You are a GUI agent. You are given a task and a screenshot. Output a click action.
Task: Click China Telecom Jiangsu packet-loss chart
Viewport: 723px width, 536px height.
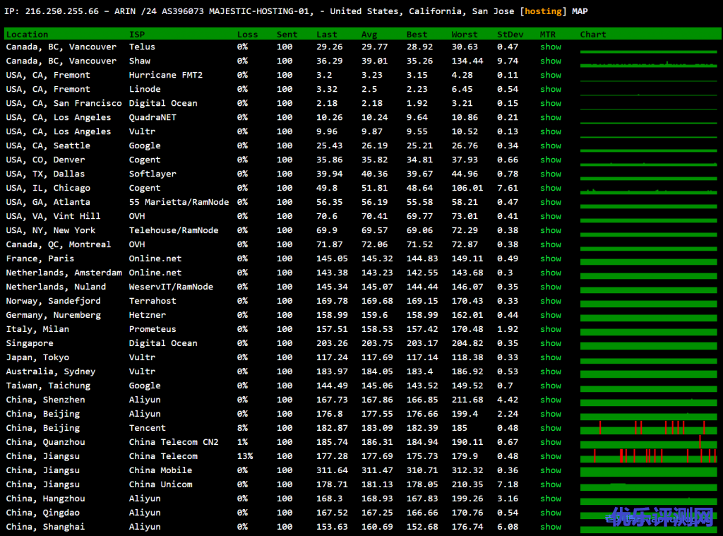coord(648,455)
